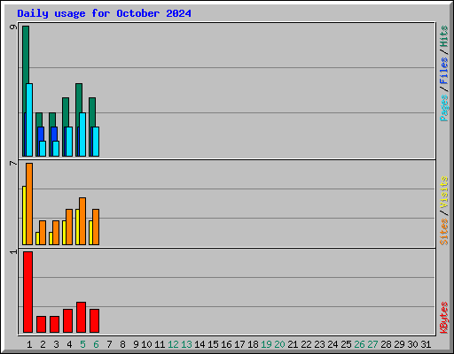Image resolution: width=454 pixels, height=354 pixels.
Task: Click the red KBytes bar for day 1
Action: pyautogui.click(x=27, y=292)
